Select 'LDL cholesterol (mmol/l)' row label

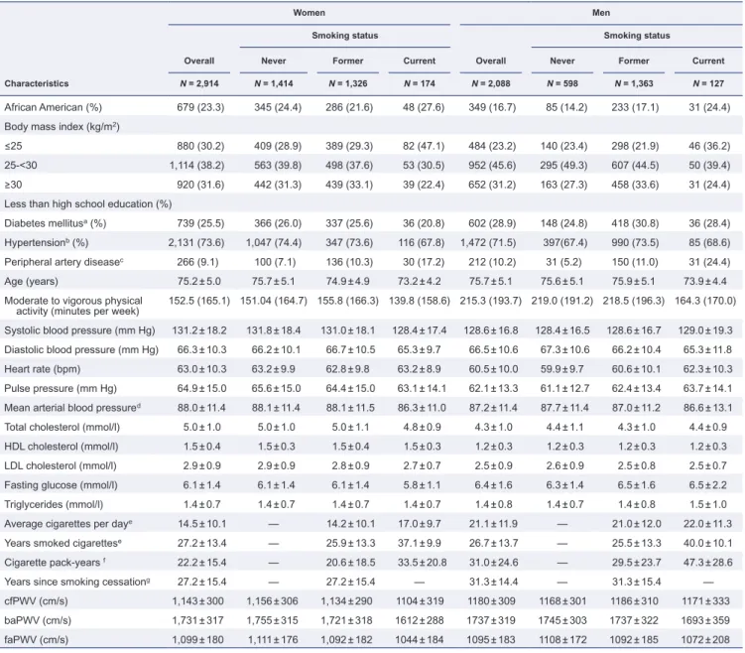tap(61, 465)
